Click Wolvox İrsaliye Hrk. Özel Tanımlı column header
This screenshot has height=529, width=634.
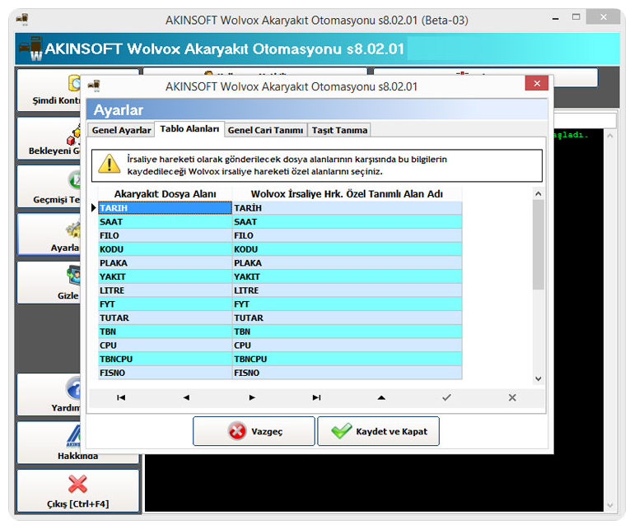point(347,194)
